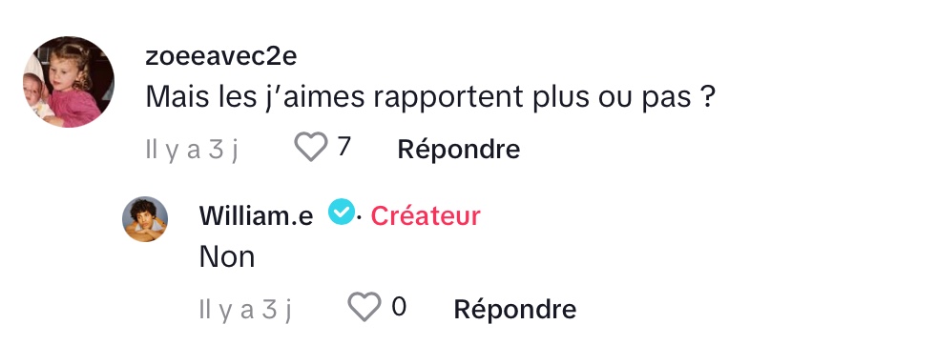The image size is (937, 345).
Task: Open the zoeeavec2e username link
Action: (x=221, y=56)
